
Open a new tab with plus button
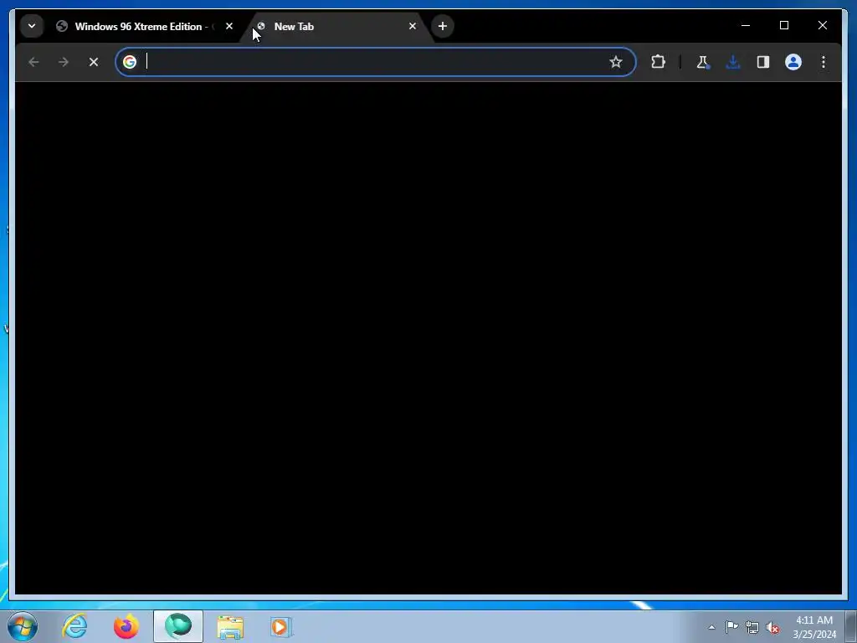[442, 26]
